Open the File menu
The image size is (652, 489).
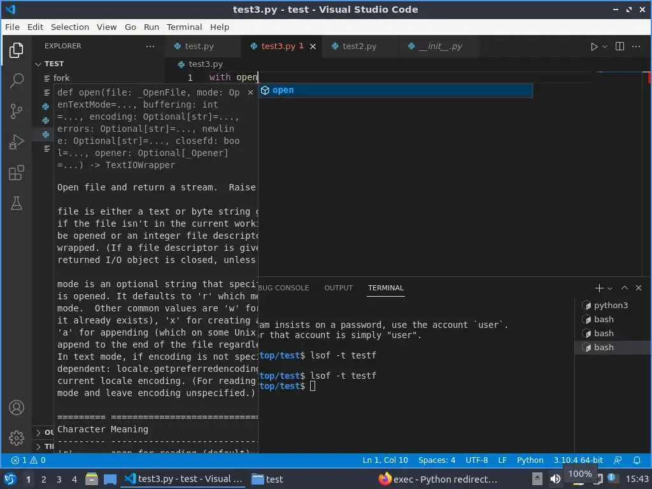tap(12, 27)
